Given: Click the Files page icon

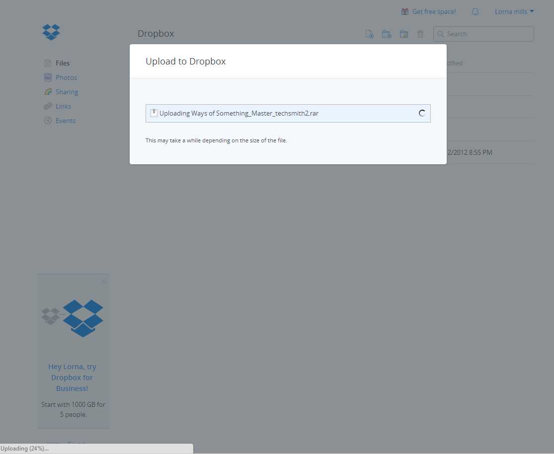Looking at the screenshot, I should (x=48, y=63).
